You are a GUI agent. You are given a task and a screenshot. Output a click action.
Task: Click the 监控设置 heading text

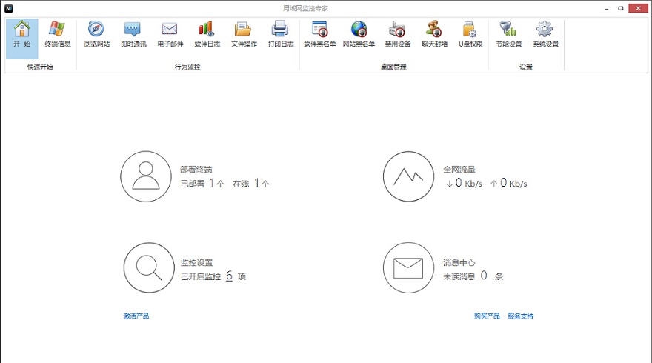[196, 262]
